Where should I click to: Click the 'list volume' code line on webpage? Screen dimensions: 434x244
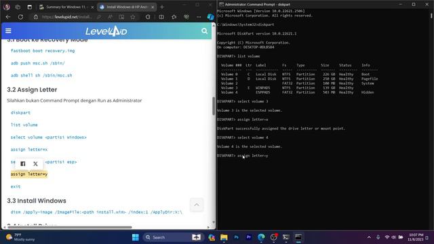24,125
